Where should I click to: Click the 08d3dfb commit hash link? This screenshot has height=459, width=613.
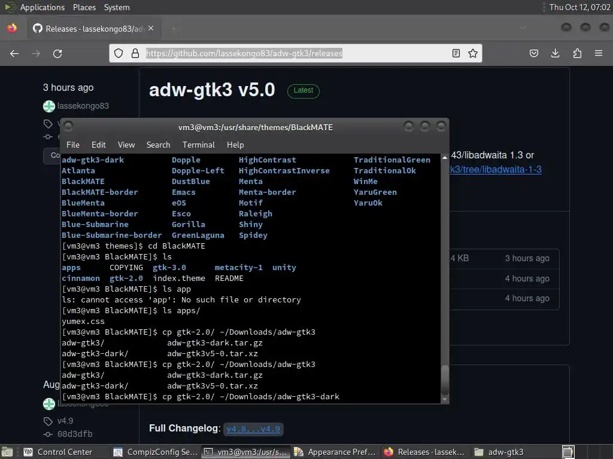(x=75, y=434)
